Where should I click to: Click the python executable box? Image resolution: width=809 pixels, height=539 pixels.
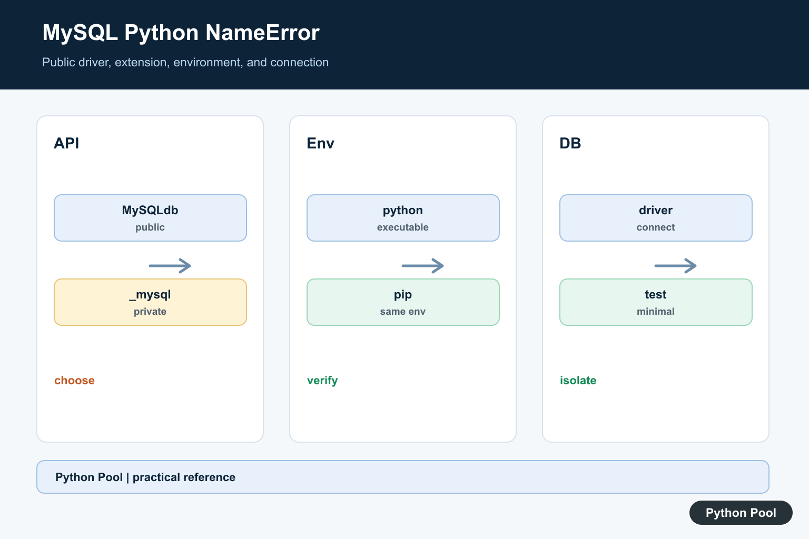coord(403,218)
